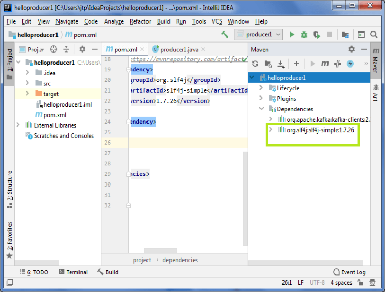Open the Terminal tool window
Image resolution: width=385 pixels, height=292 pixels.
coord(73,272)
